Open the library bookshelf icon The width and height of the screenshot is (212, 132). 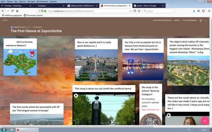coord(199,11)
